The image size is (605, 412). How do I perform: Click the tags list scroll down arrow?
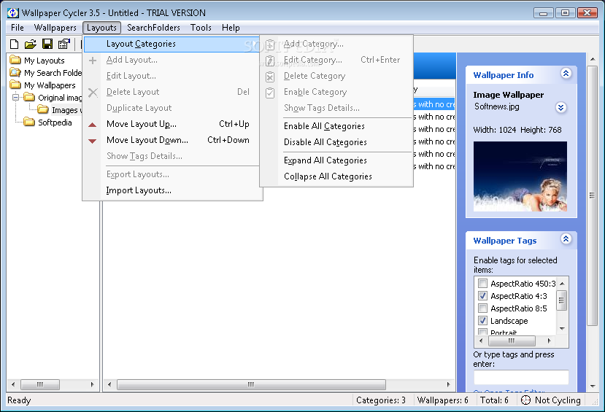click(x=562, y=329)
